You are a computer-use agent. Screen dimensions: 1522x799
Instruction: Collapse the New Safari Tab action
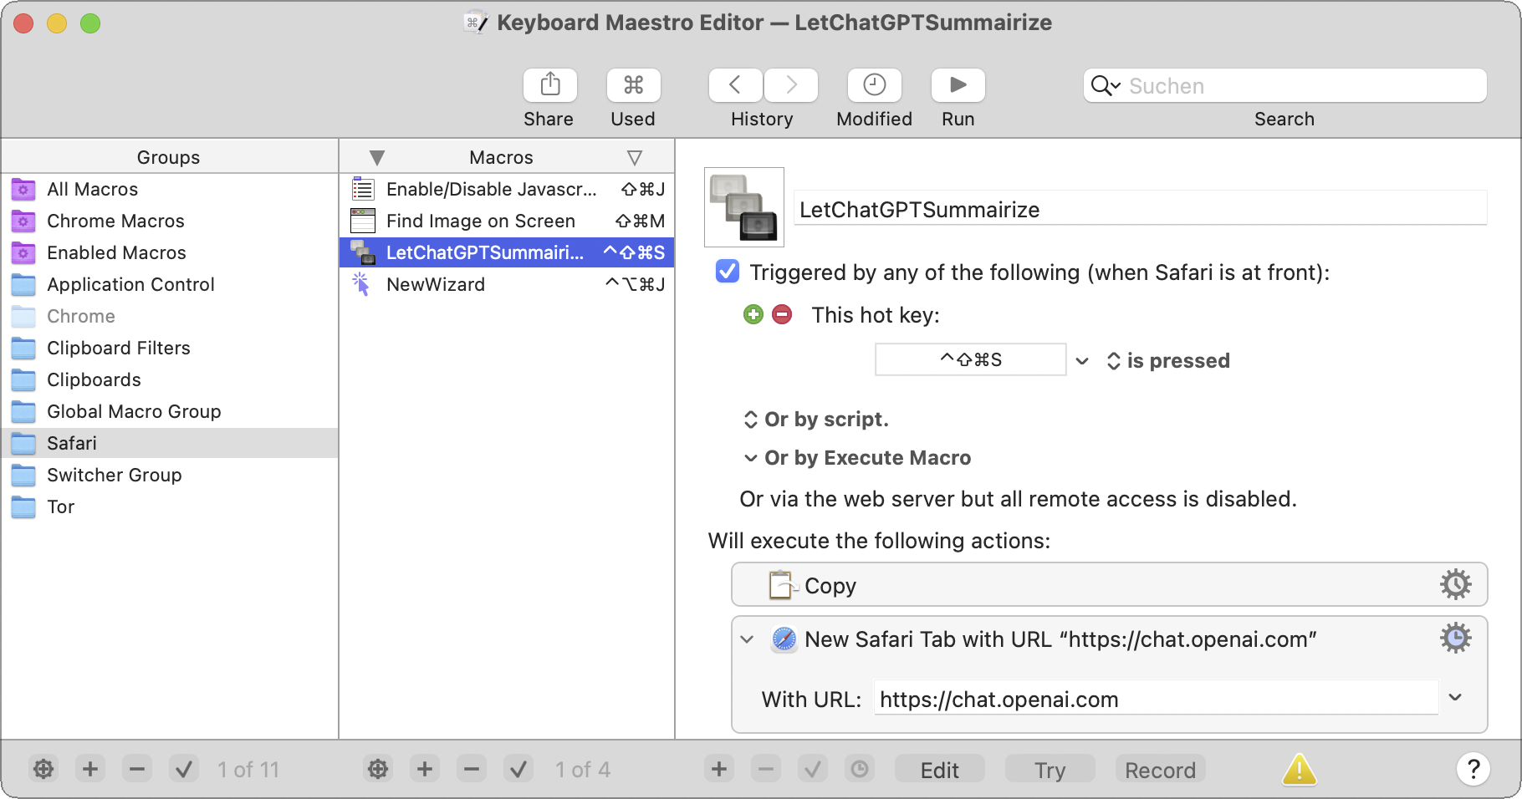pyautogui.click(x=748, y=639)
